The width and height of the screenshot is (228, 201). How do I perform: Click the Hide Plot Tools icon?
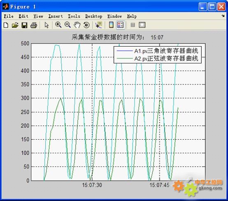[133, 25]
